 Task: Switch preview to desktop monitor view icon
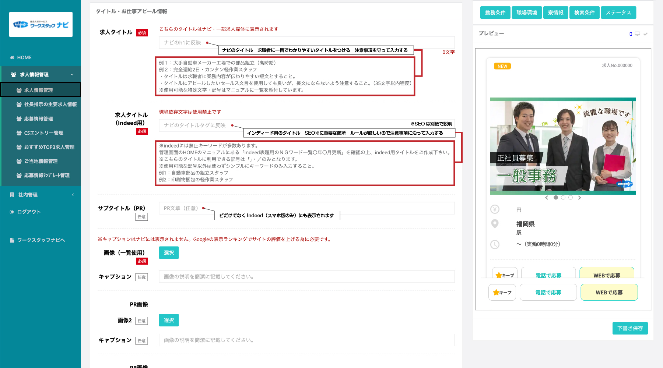pos(637,34)
